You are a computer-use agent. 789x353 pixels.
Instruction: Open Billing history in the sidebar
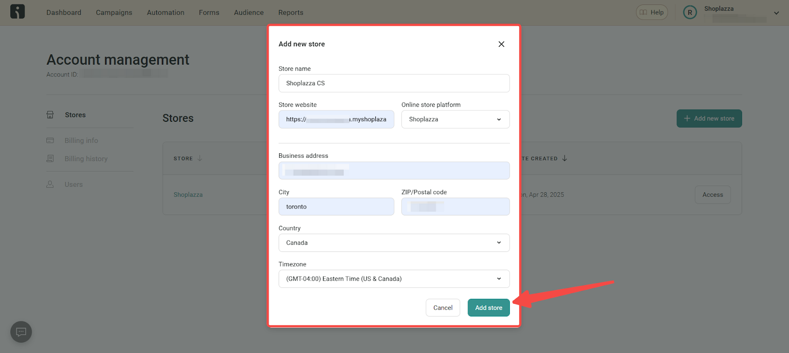pos(86,159)
